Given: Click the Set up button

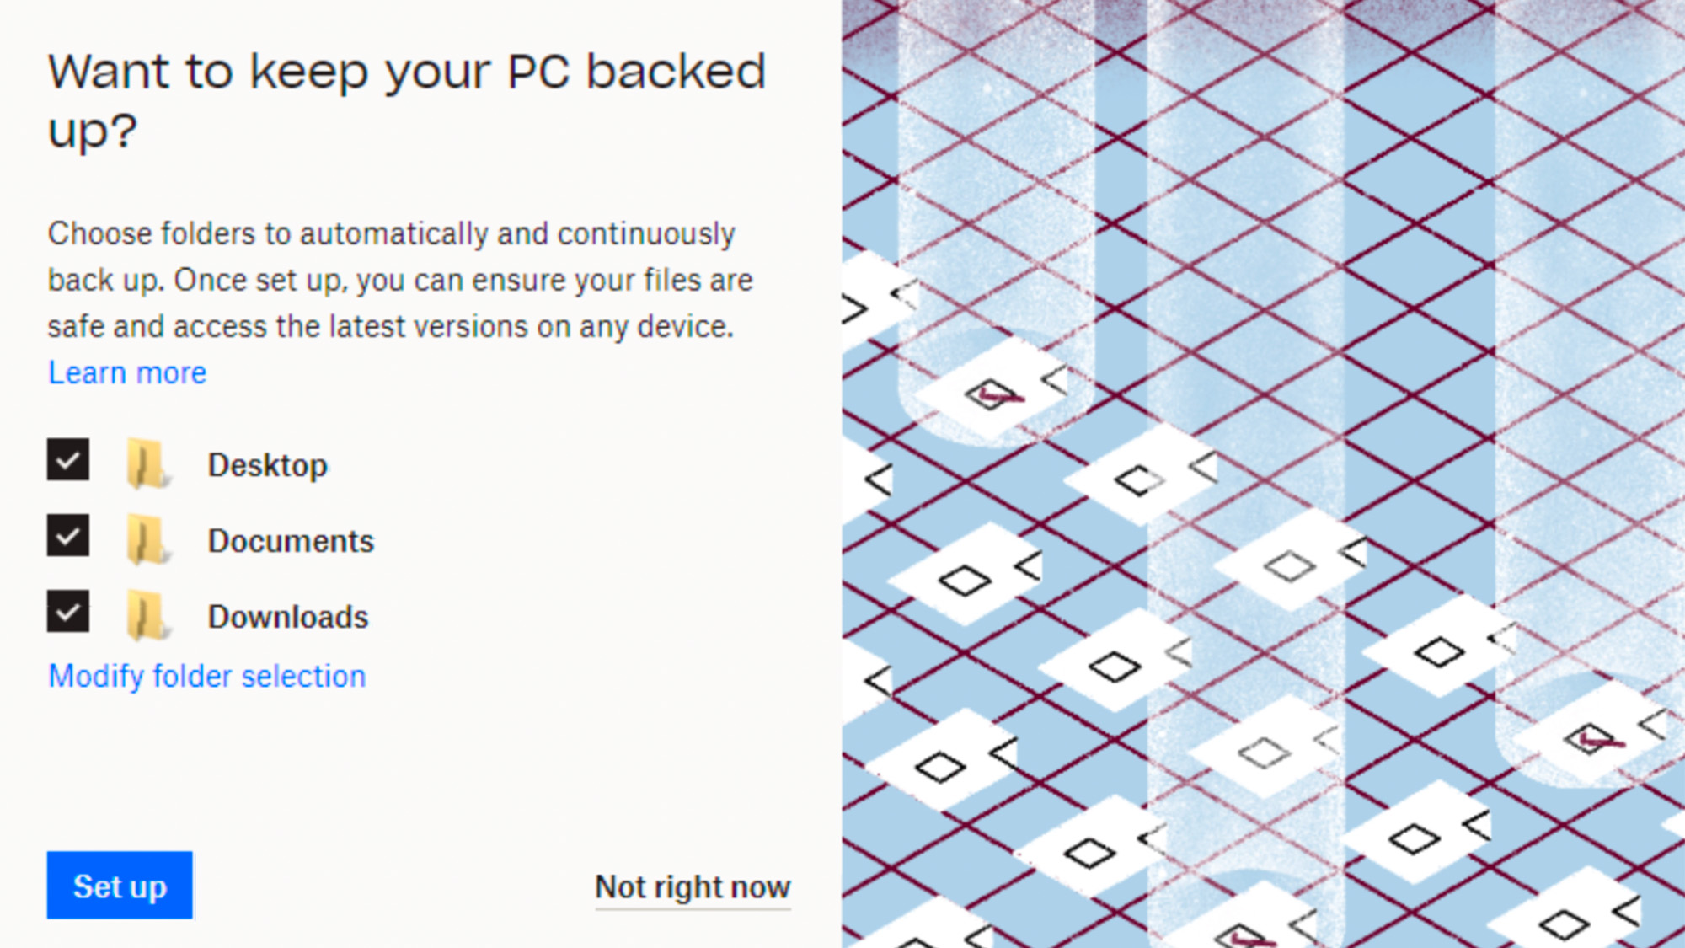Looking at the screenshot, I should tap(120, 886).
